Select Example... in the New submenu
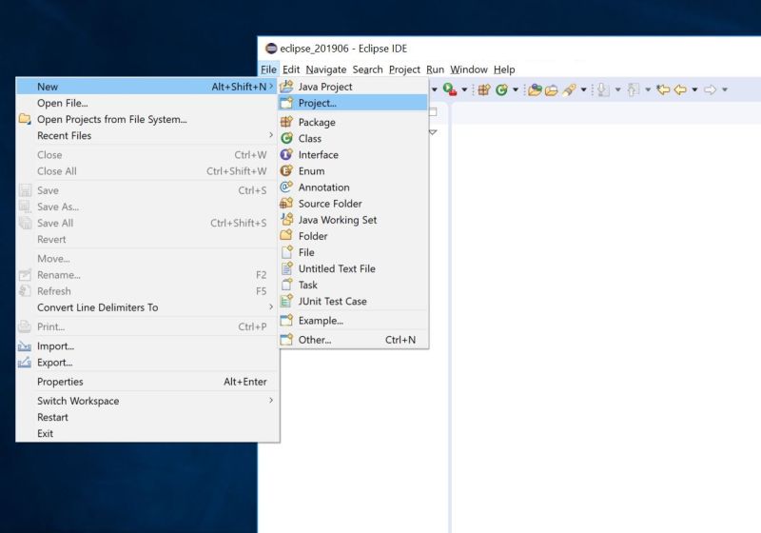761x533 pixels. [x=353, y=321]
